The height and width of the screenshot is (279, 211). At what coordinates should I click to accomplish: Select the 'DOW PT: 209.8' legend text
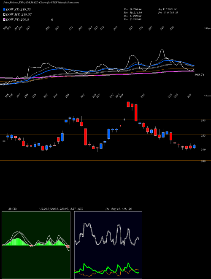(x=17, y=19)
